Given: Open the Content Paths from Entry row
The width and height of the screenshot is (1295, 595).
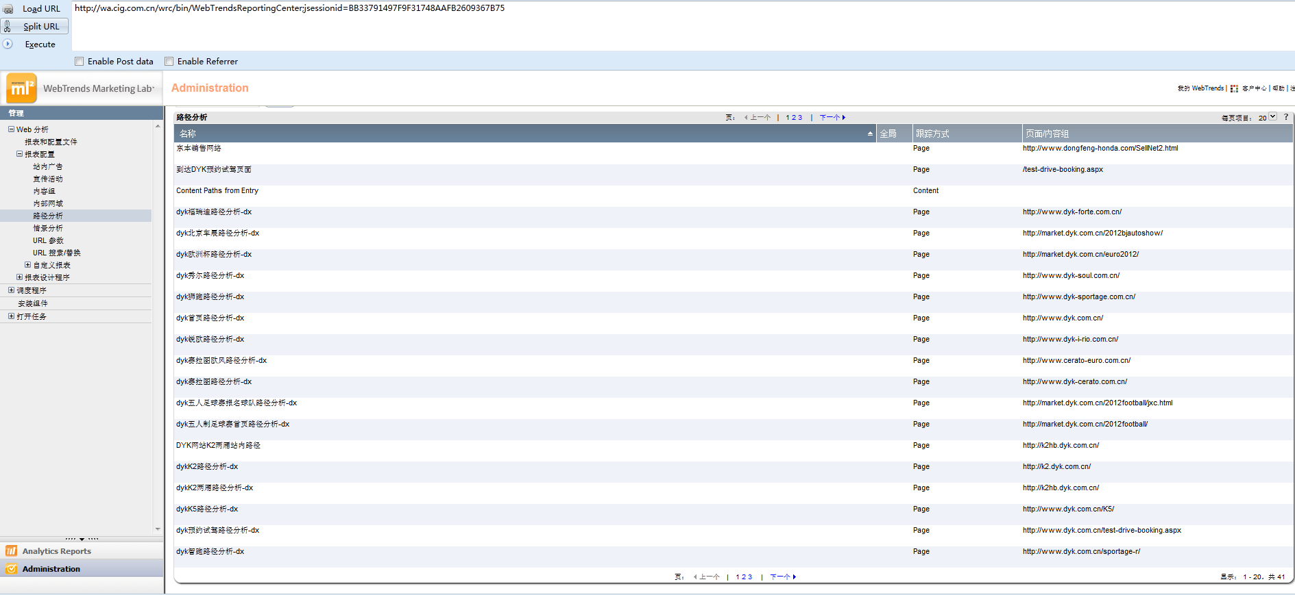Looking at the screenshot, I should pyautogui.click(x=217, y=190).
